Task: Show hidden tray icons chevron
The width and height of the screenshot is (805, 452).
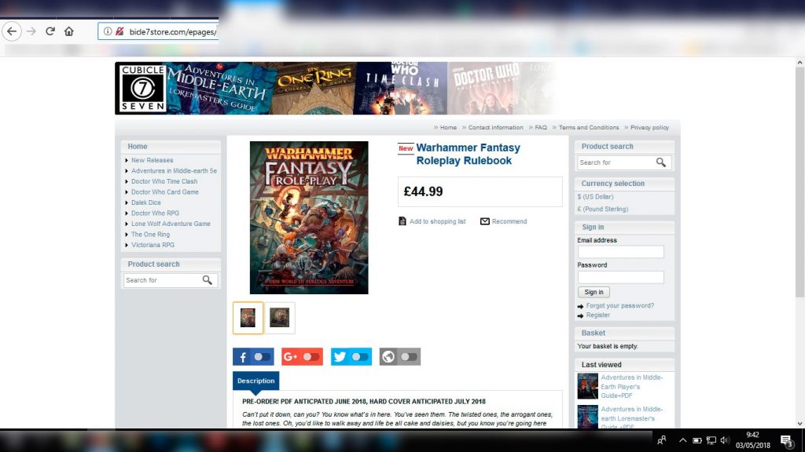Action: pos(682,440)
